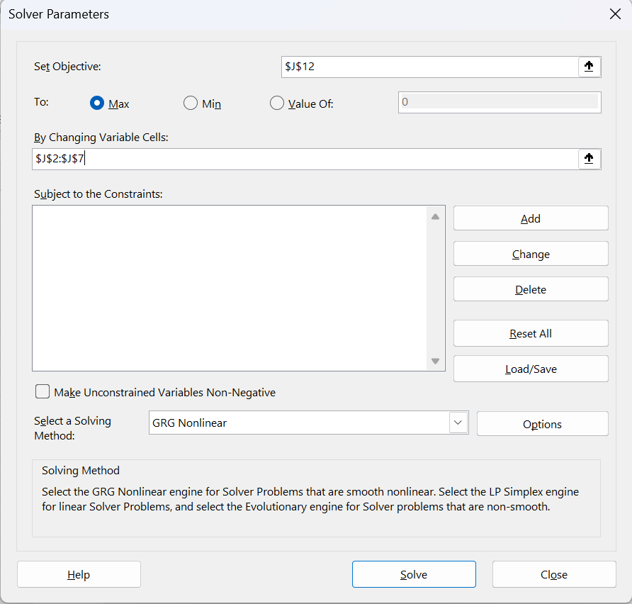Screen dimensions: 632x604
Task: Enable Make Unconstrained Variables Non-Negative checkbox
Action: (43, 392)
